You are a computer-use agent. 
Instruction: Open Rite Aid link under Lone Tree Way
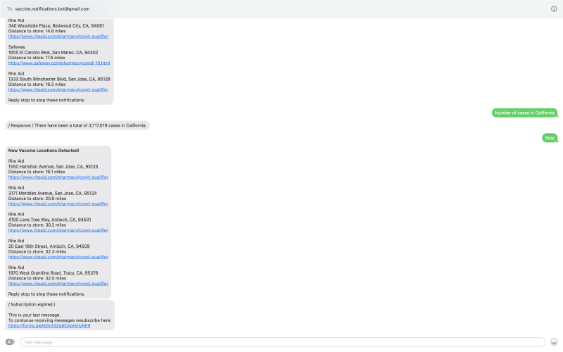(58, 230)
